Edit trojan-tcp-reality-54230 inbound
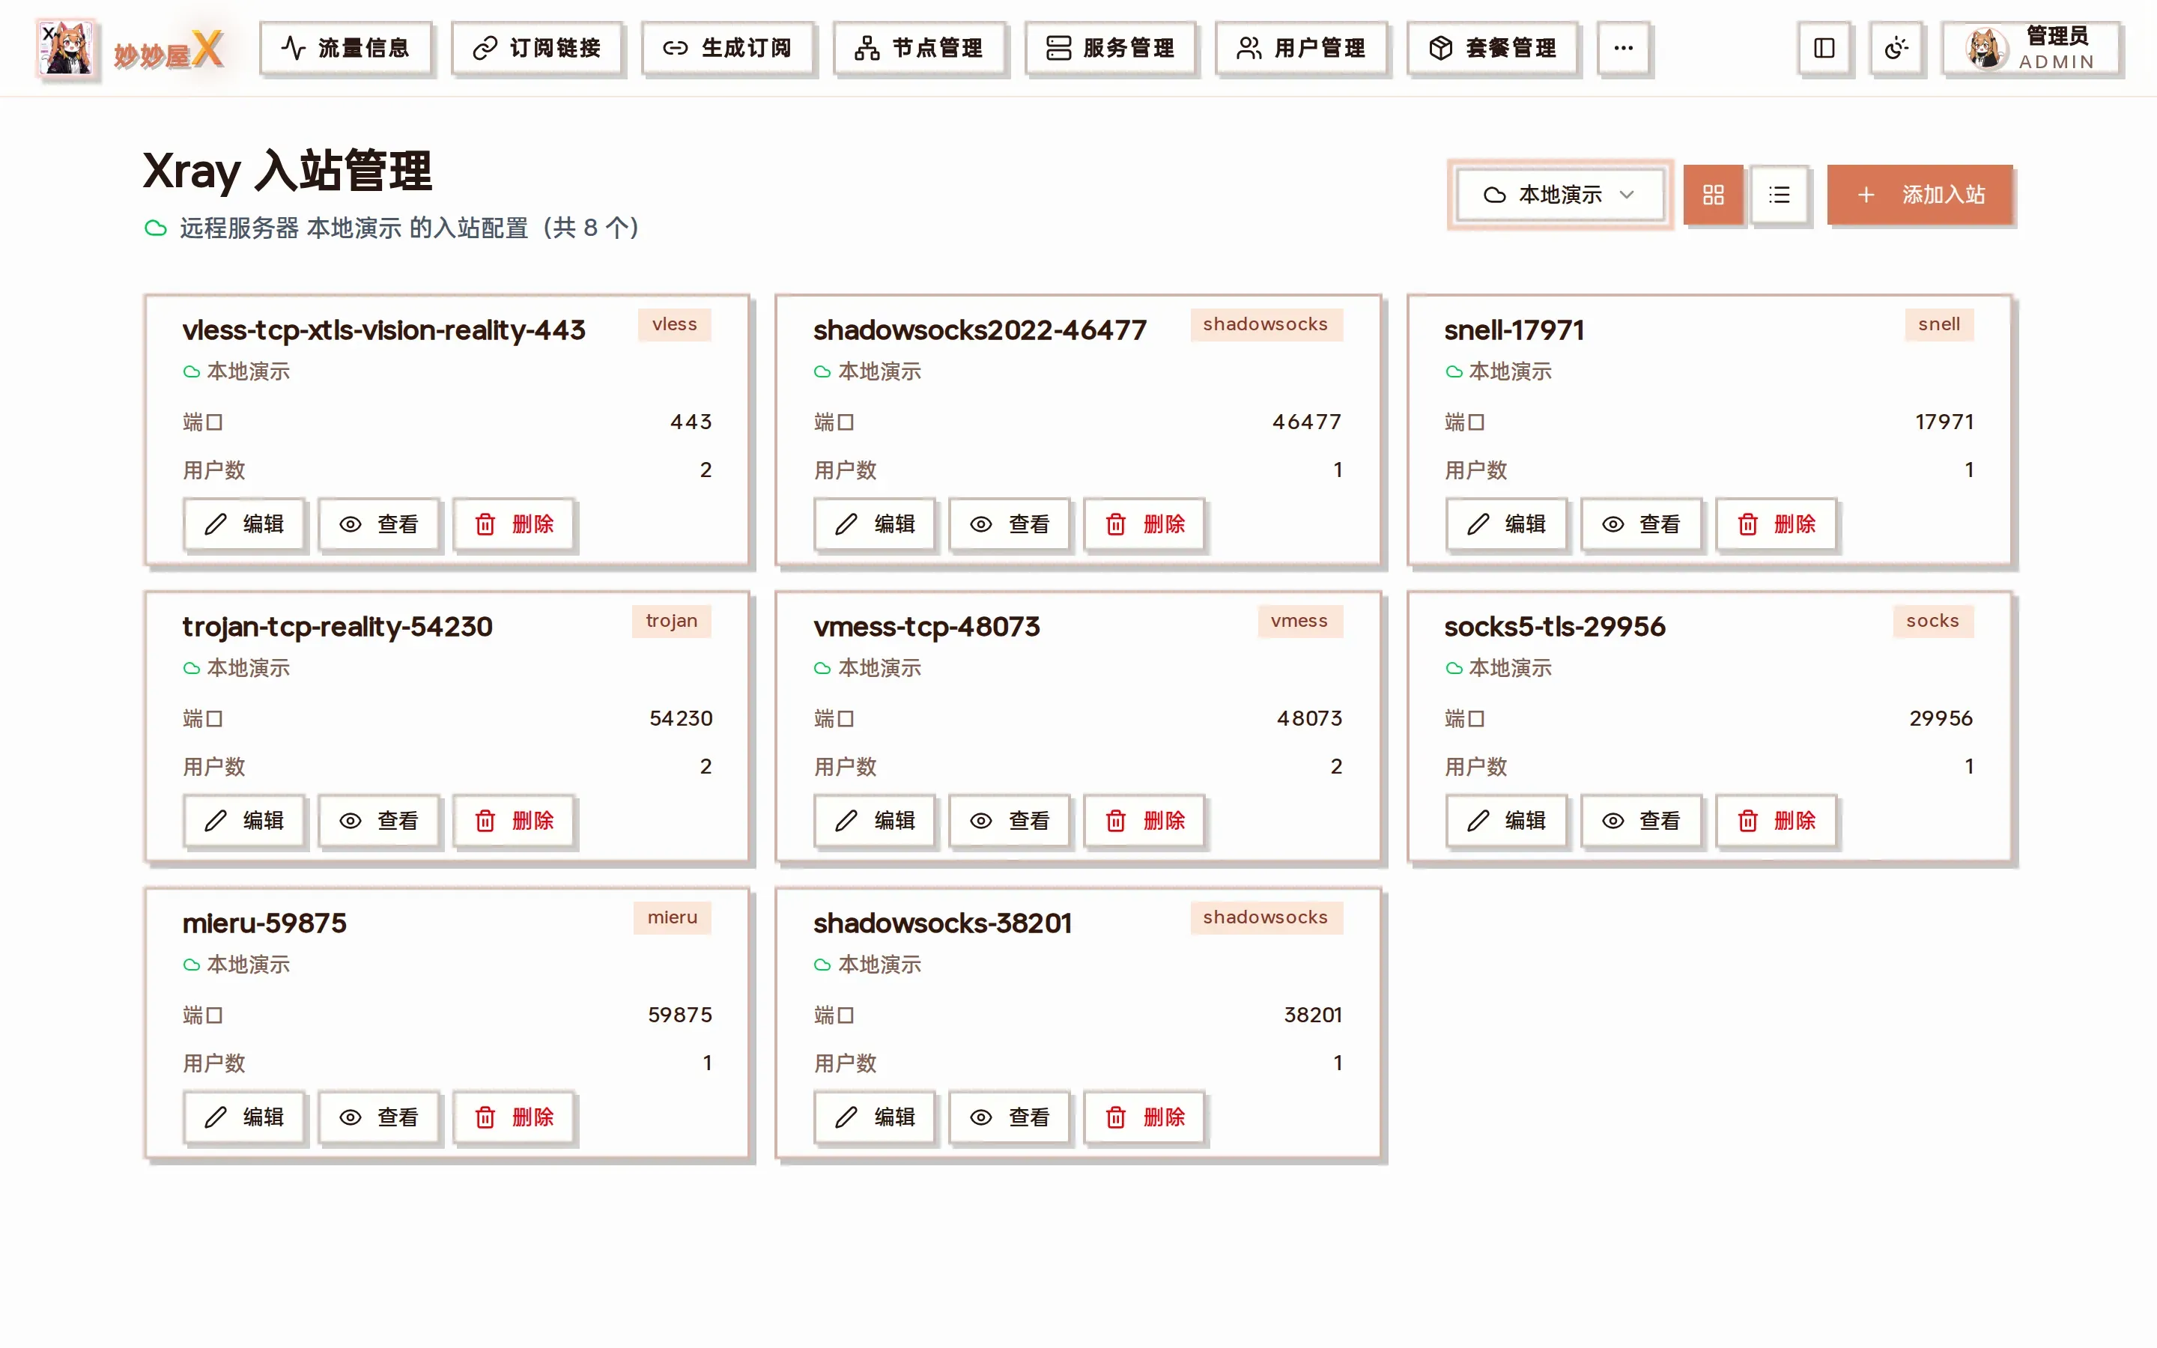Image resolution: width=2157 pixels, height=1348 pixels. coord(244,820)
